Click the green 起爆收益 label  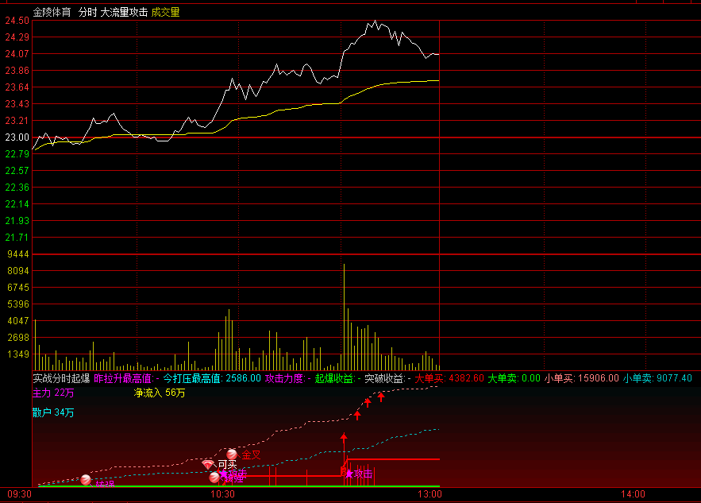click(x=334, y=378)
